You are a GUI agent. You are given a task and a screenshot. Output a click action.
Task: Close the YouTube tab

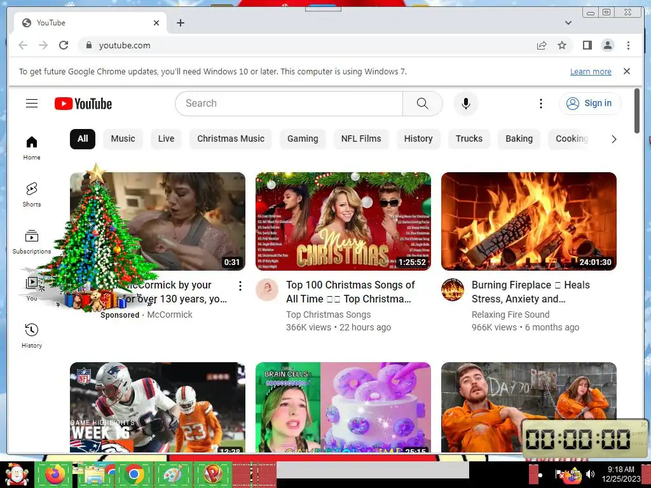[x=156, y=23]
